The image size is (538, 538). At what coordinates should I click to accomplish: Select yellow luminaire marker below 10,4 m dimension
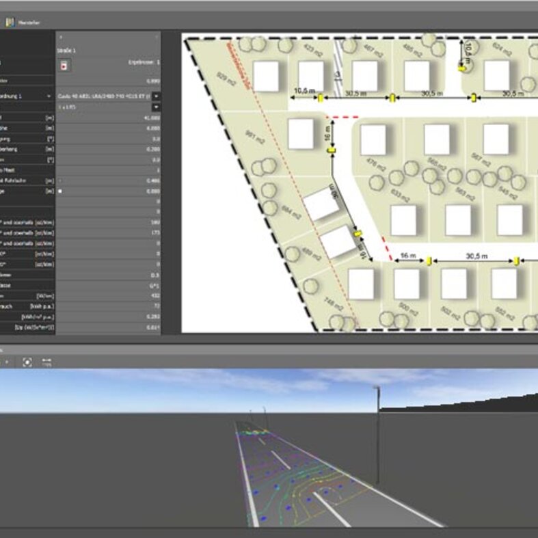coord(462,68)
